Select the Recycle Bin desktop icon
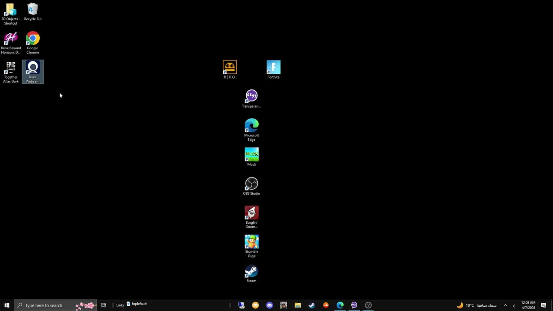Image resolution: width=553 pixels, height=311 pixels. [33, 12]
